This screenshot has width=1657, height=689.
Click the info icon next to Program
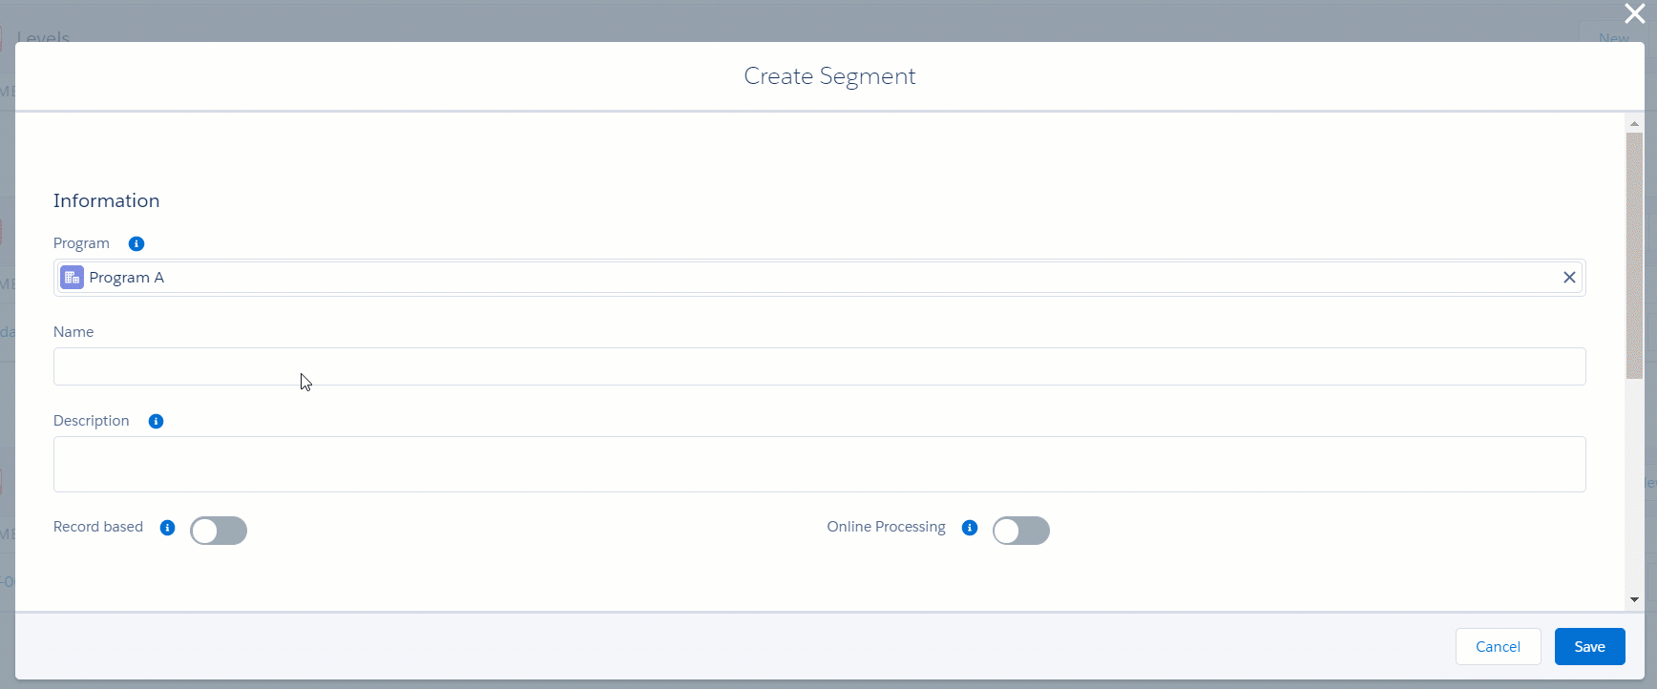136,243
